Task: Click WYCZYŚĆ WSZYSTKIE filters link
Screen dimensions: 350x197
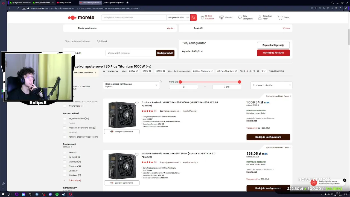Action: pos(276,71)
